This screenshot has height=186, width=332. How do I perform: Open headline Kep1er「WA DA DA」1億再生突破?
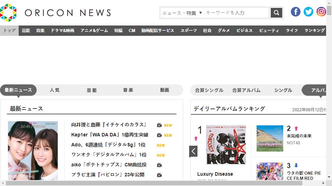point(110,135)
